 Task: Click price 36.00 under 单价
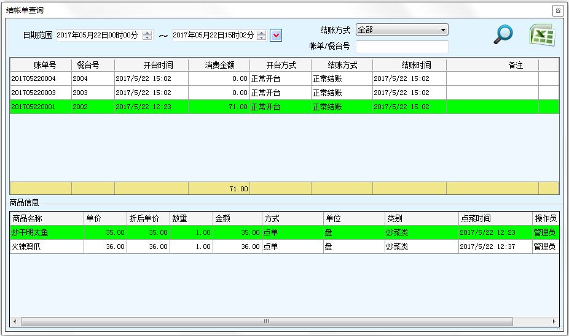pyautogui.click(x=105, y=246)
